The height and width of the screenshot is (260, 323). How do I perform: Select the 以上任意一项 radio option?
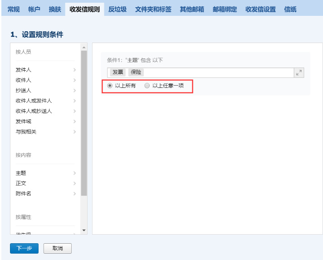point(147,86)
